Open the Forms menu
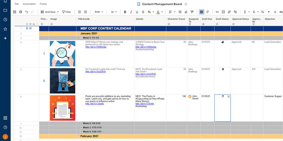Screen dimensions: 283x141 [43, 4]
